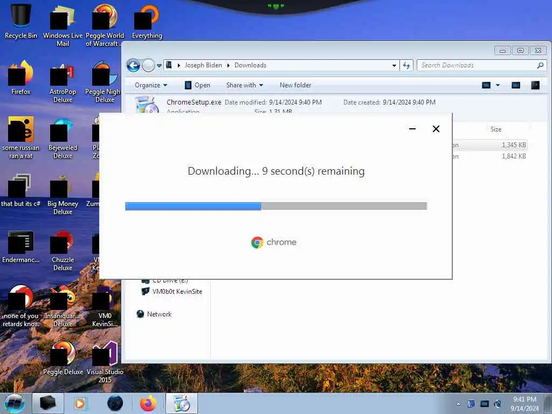Expand the Joseph Biden breadcrumb arrow
552x414 pixels.
[228, 65]
